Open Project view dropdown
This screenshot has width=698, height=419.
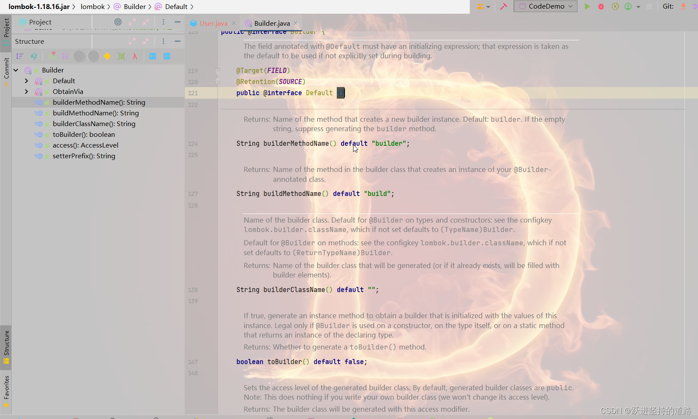click(40, 22)
